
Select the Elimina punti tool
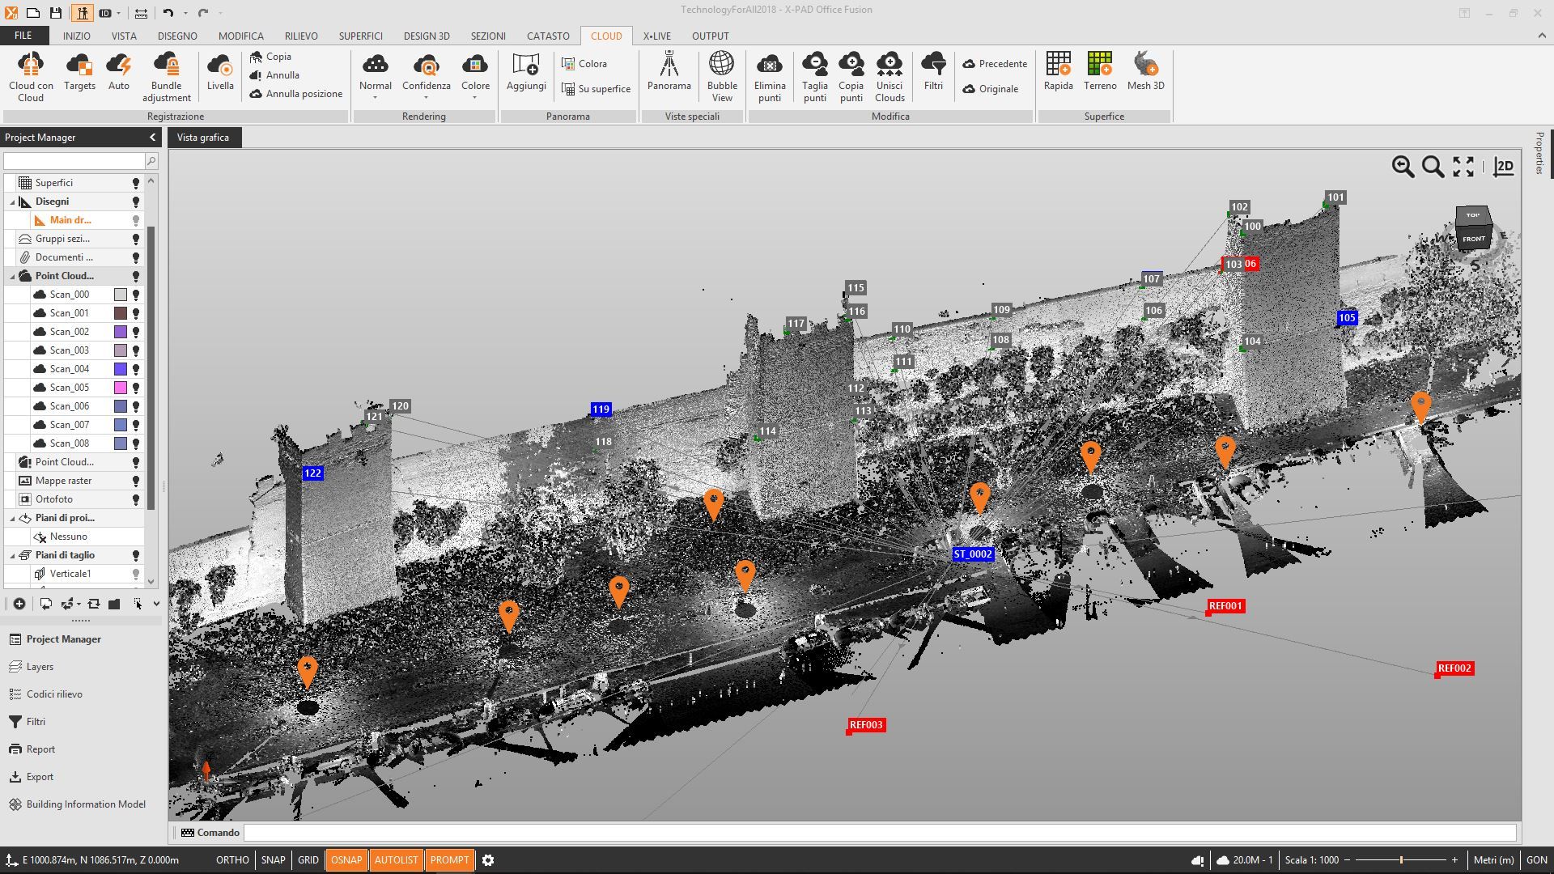pos(770,77)
